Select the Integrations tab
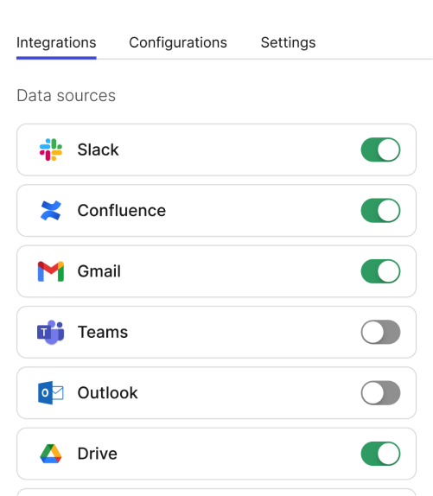The width and height of the screenshot is (433, 496). pos(56,42)
